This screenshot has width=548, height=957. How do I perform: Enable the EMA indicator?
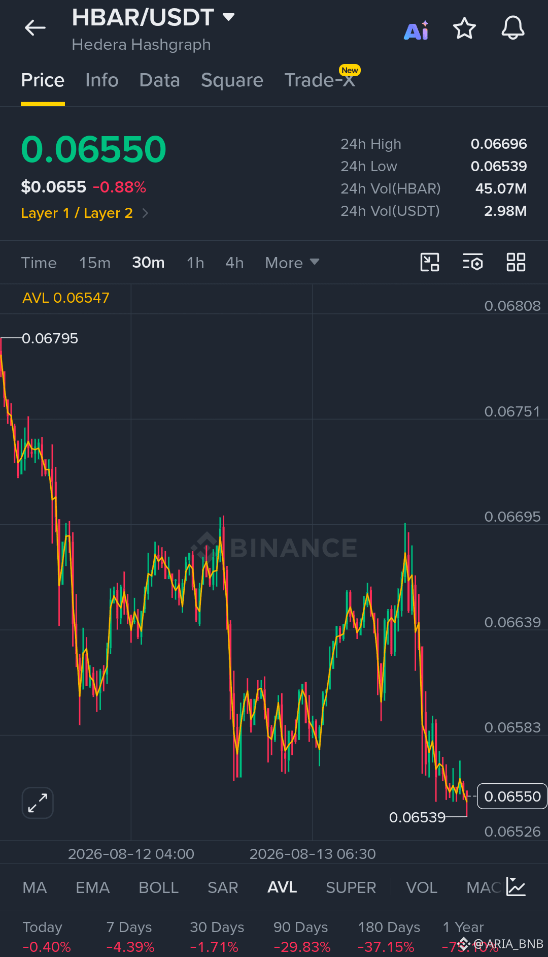click(92, 887)
